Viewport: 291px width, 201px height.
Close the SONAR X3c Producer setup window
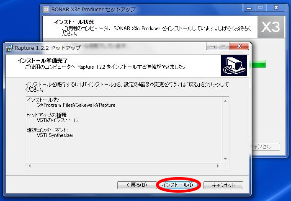276,8
